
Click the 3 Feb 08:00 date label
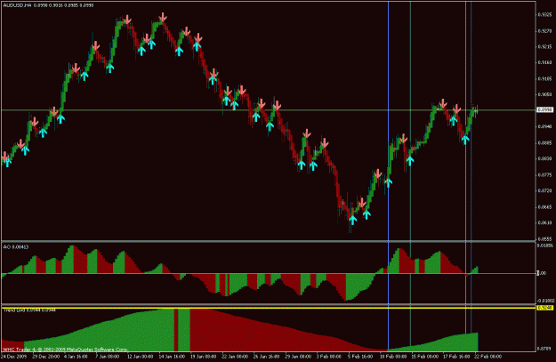coord(328,357)
